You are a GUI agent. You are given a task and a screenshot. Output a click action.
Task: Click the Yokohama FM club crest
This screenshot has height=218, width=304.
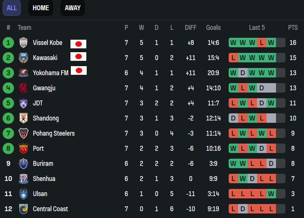click(x=23, y=73)
